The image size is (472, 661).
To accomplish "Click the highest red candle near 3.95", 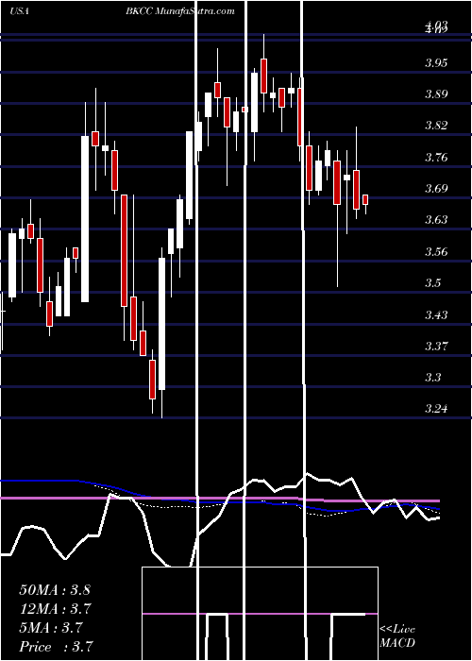I will coord(263,76).
